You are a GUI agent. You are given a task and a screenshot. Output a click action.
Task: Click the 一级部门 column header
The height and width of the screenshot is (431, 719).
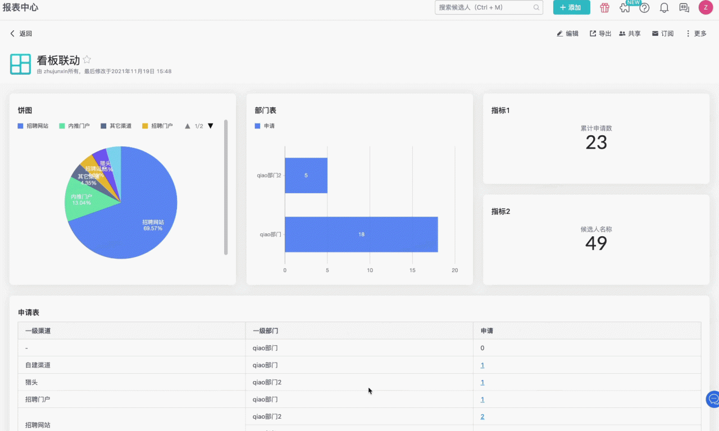click(359, 331)
